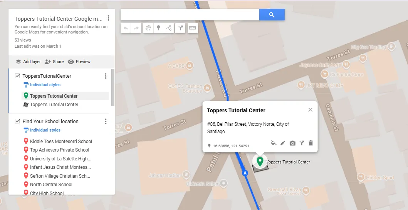
Task: Click directions to here icon in popup
Action: [302, 143]
